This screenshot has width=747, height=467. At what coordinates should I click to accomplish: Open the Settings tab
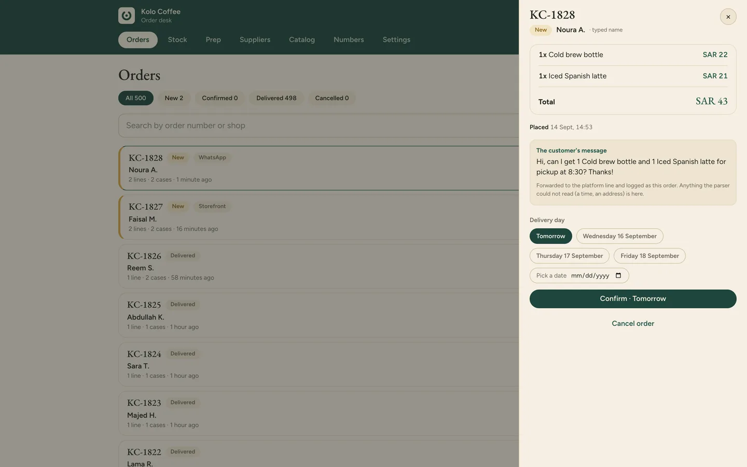click(396, 40)
